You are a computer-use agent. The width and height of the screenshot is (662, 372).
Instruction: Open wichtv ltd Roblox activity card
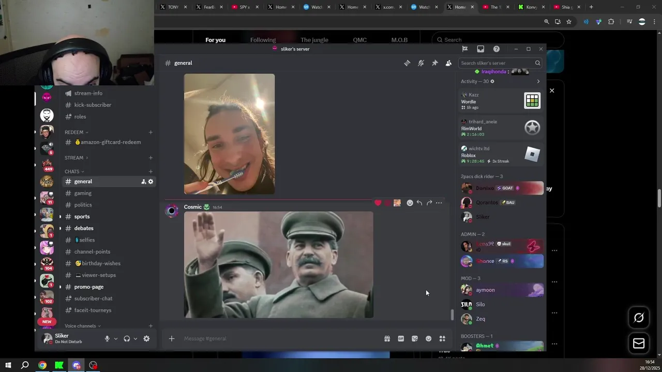click(501, 154)
